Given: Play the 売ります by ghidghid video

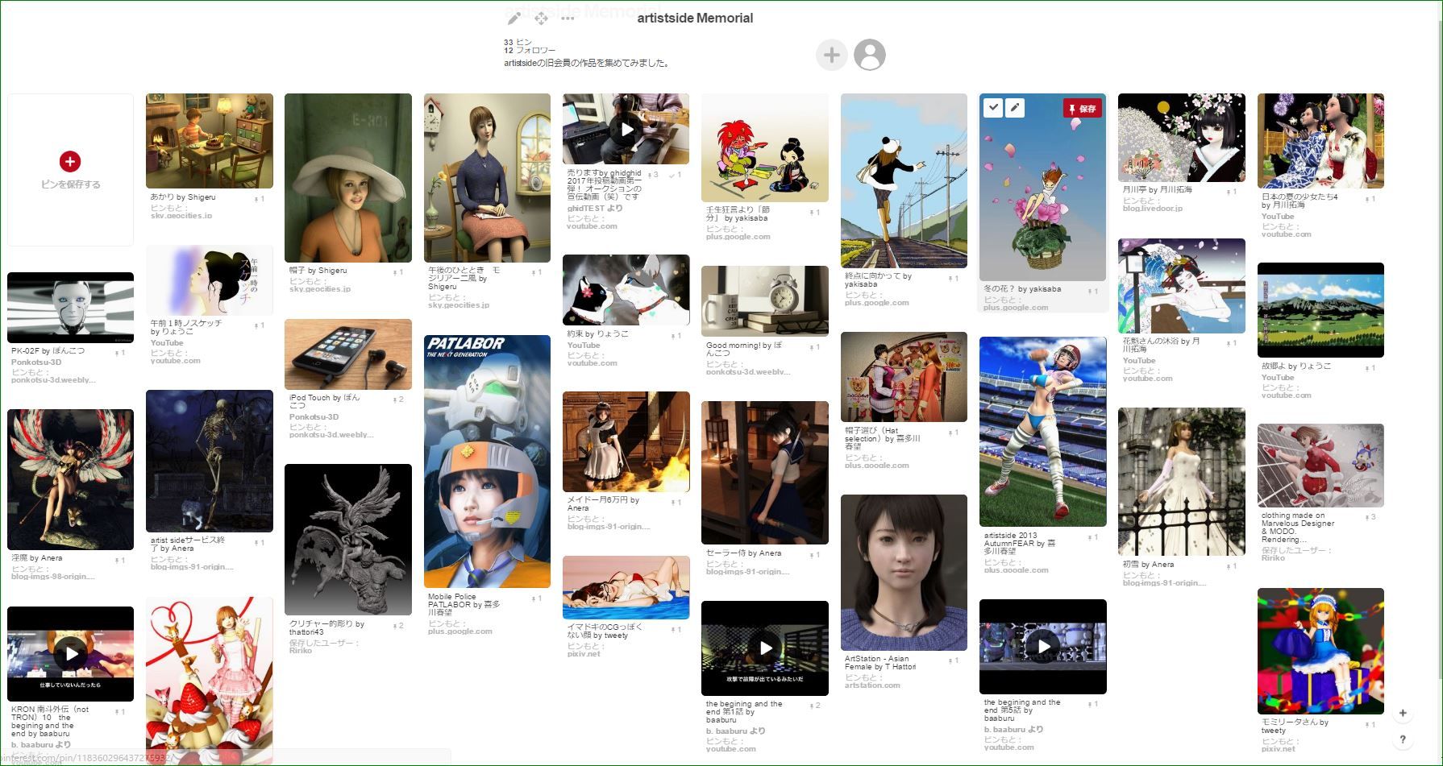Looking at the screenshot, I should click(626, 129).
